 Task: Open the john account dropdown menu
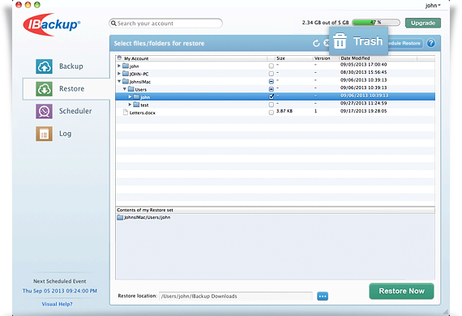coord(433,6)
